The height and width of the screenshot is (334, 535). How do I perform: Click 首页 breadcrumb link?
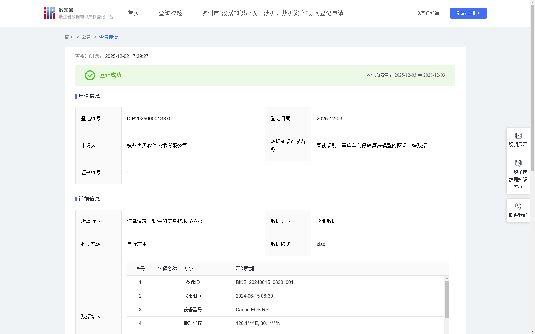pyautogui.click(x=69, y=37)
